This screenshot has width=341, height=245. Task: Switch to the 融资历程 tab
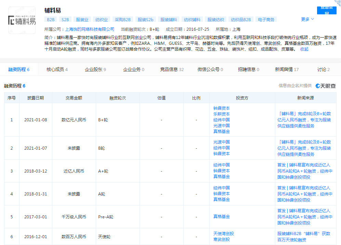click(x=19, y=69)
